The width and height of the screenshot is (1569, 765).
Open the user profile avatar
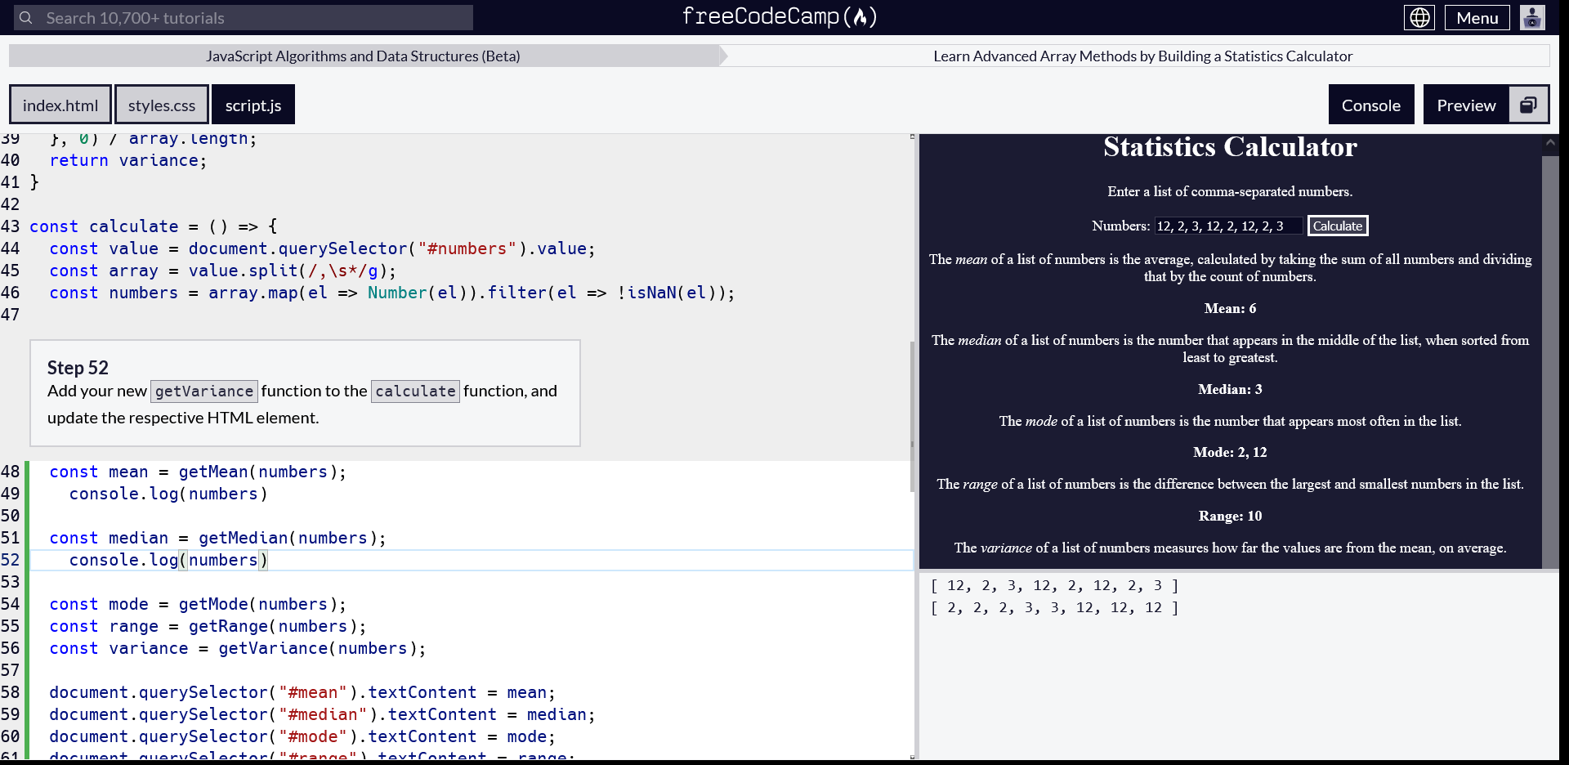[1532, 17]
